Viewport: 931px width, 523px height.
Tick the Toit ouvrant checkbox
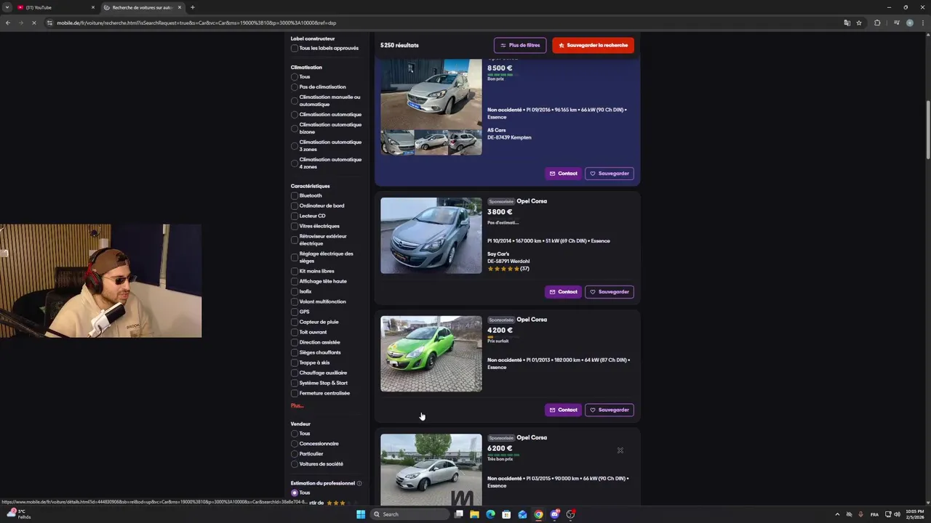tap(295, 332)
